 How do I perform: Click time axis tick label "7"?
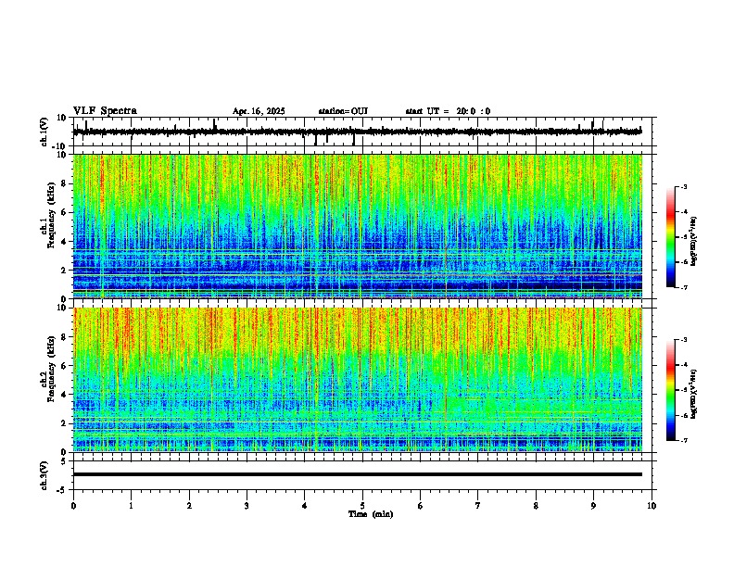(x=478, y=506)
